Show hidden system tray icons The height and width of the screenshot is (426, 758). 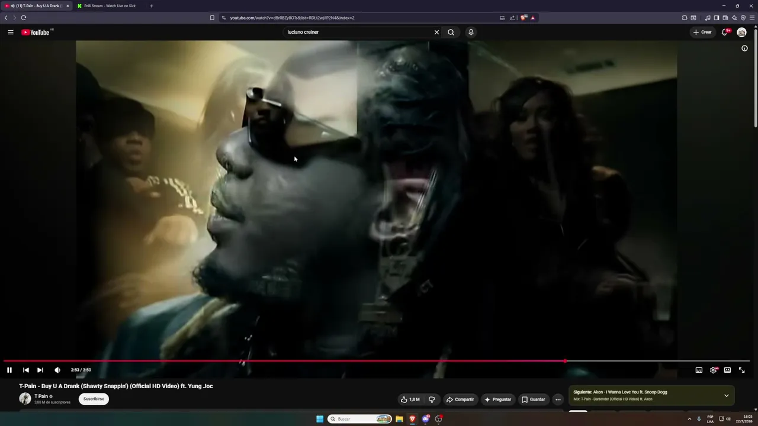689,419
